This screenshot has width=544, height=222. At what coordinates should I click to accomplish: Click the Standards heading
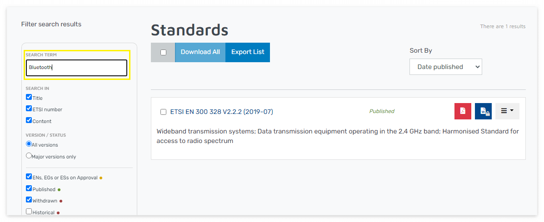coord(190,30)
